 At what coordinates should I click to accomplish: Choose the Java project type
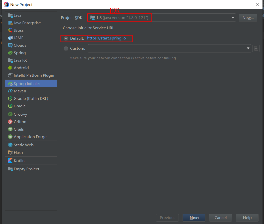(x=31, y=15)
